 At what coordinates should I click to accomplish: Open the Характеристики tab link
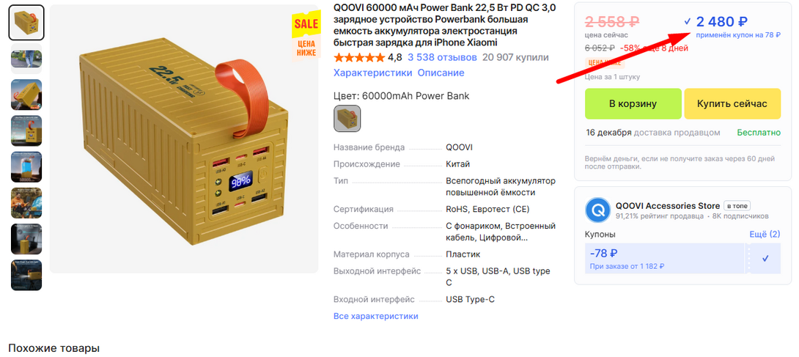coord(372,73)
